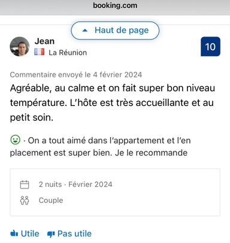Click the booking.com address bar

[115, 5]
